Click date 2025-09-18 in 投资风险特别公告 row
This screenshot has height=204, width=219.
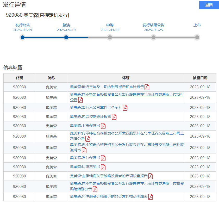[200, 187]
